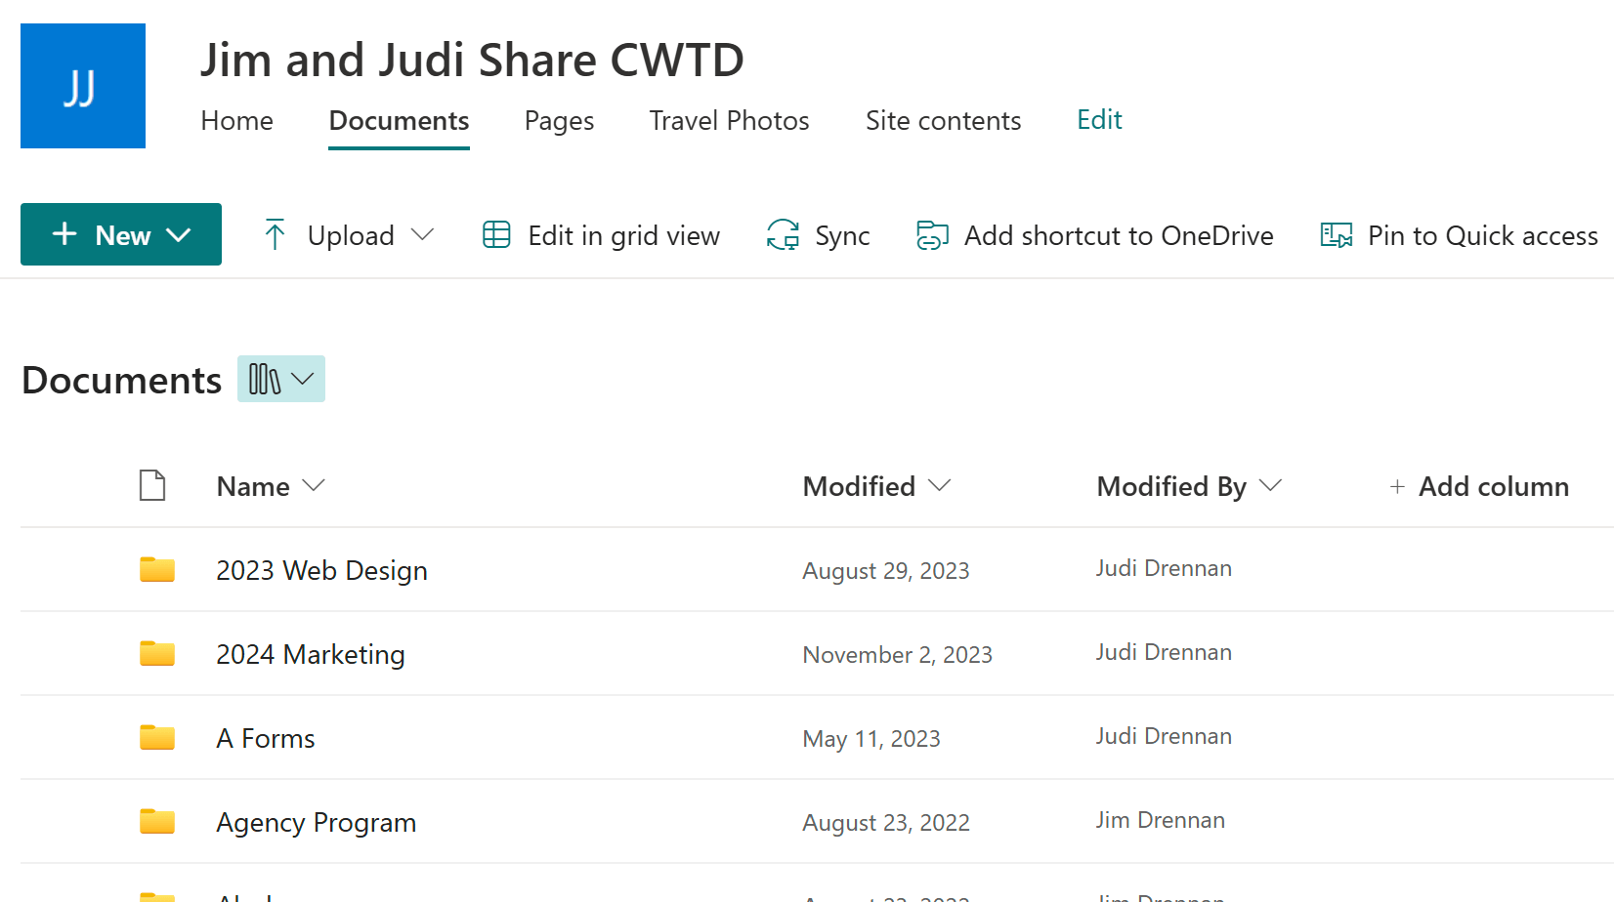Click the Pin to Quick access icon
The height and width of the screenshot is (902, 1614).
pyautogui.click(x=1335, y=234)
